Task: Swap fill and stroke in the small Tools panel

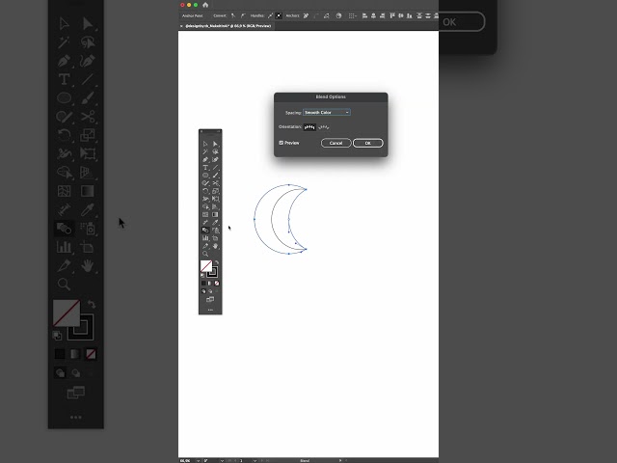Action: (x=217, y=262)
